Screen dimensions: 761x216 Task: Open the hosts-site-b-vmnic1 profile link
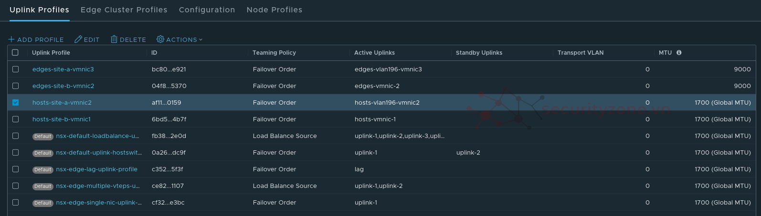tap(61, 119)
